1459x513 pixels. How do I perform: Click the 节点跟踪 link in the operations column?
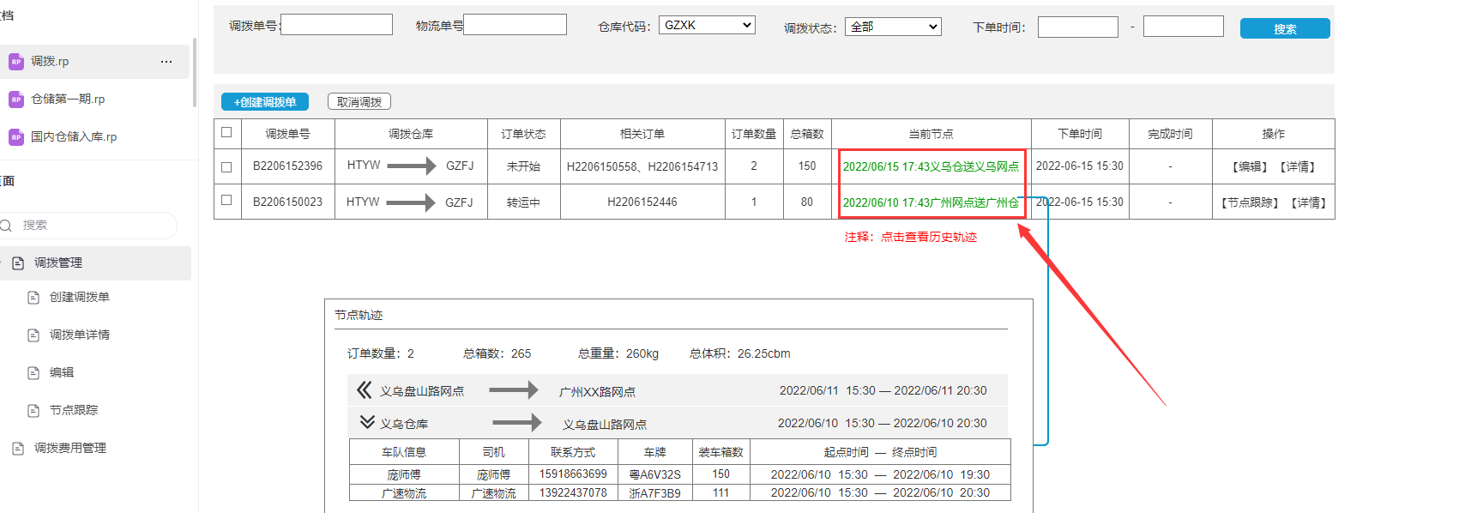(x=1250, y=202)
